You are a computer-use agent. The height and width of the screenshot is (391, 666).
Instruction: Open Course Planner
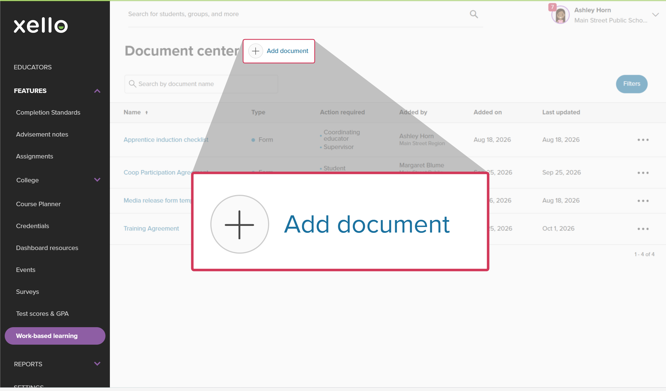pyautogui.click(x=38, y=204)
